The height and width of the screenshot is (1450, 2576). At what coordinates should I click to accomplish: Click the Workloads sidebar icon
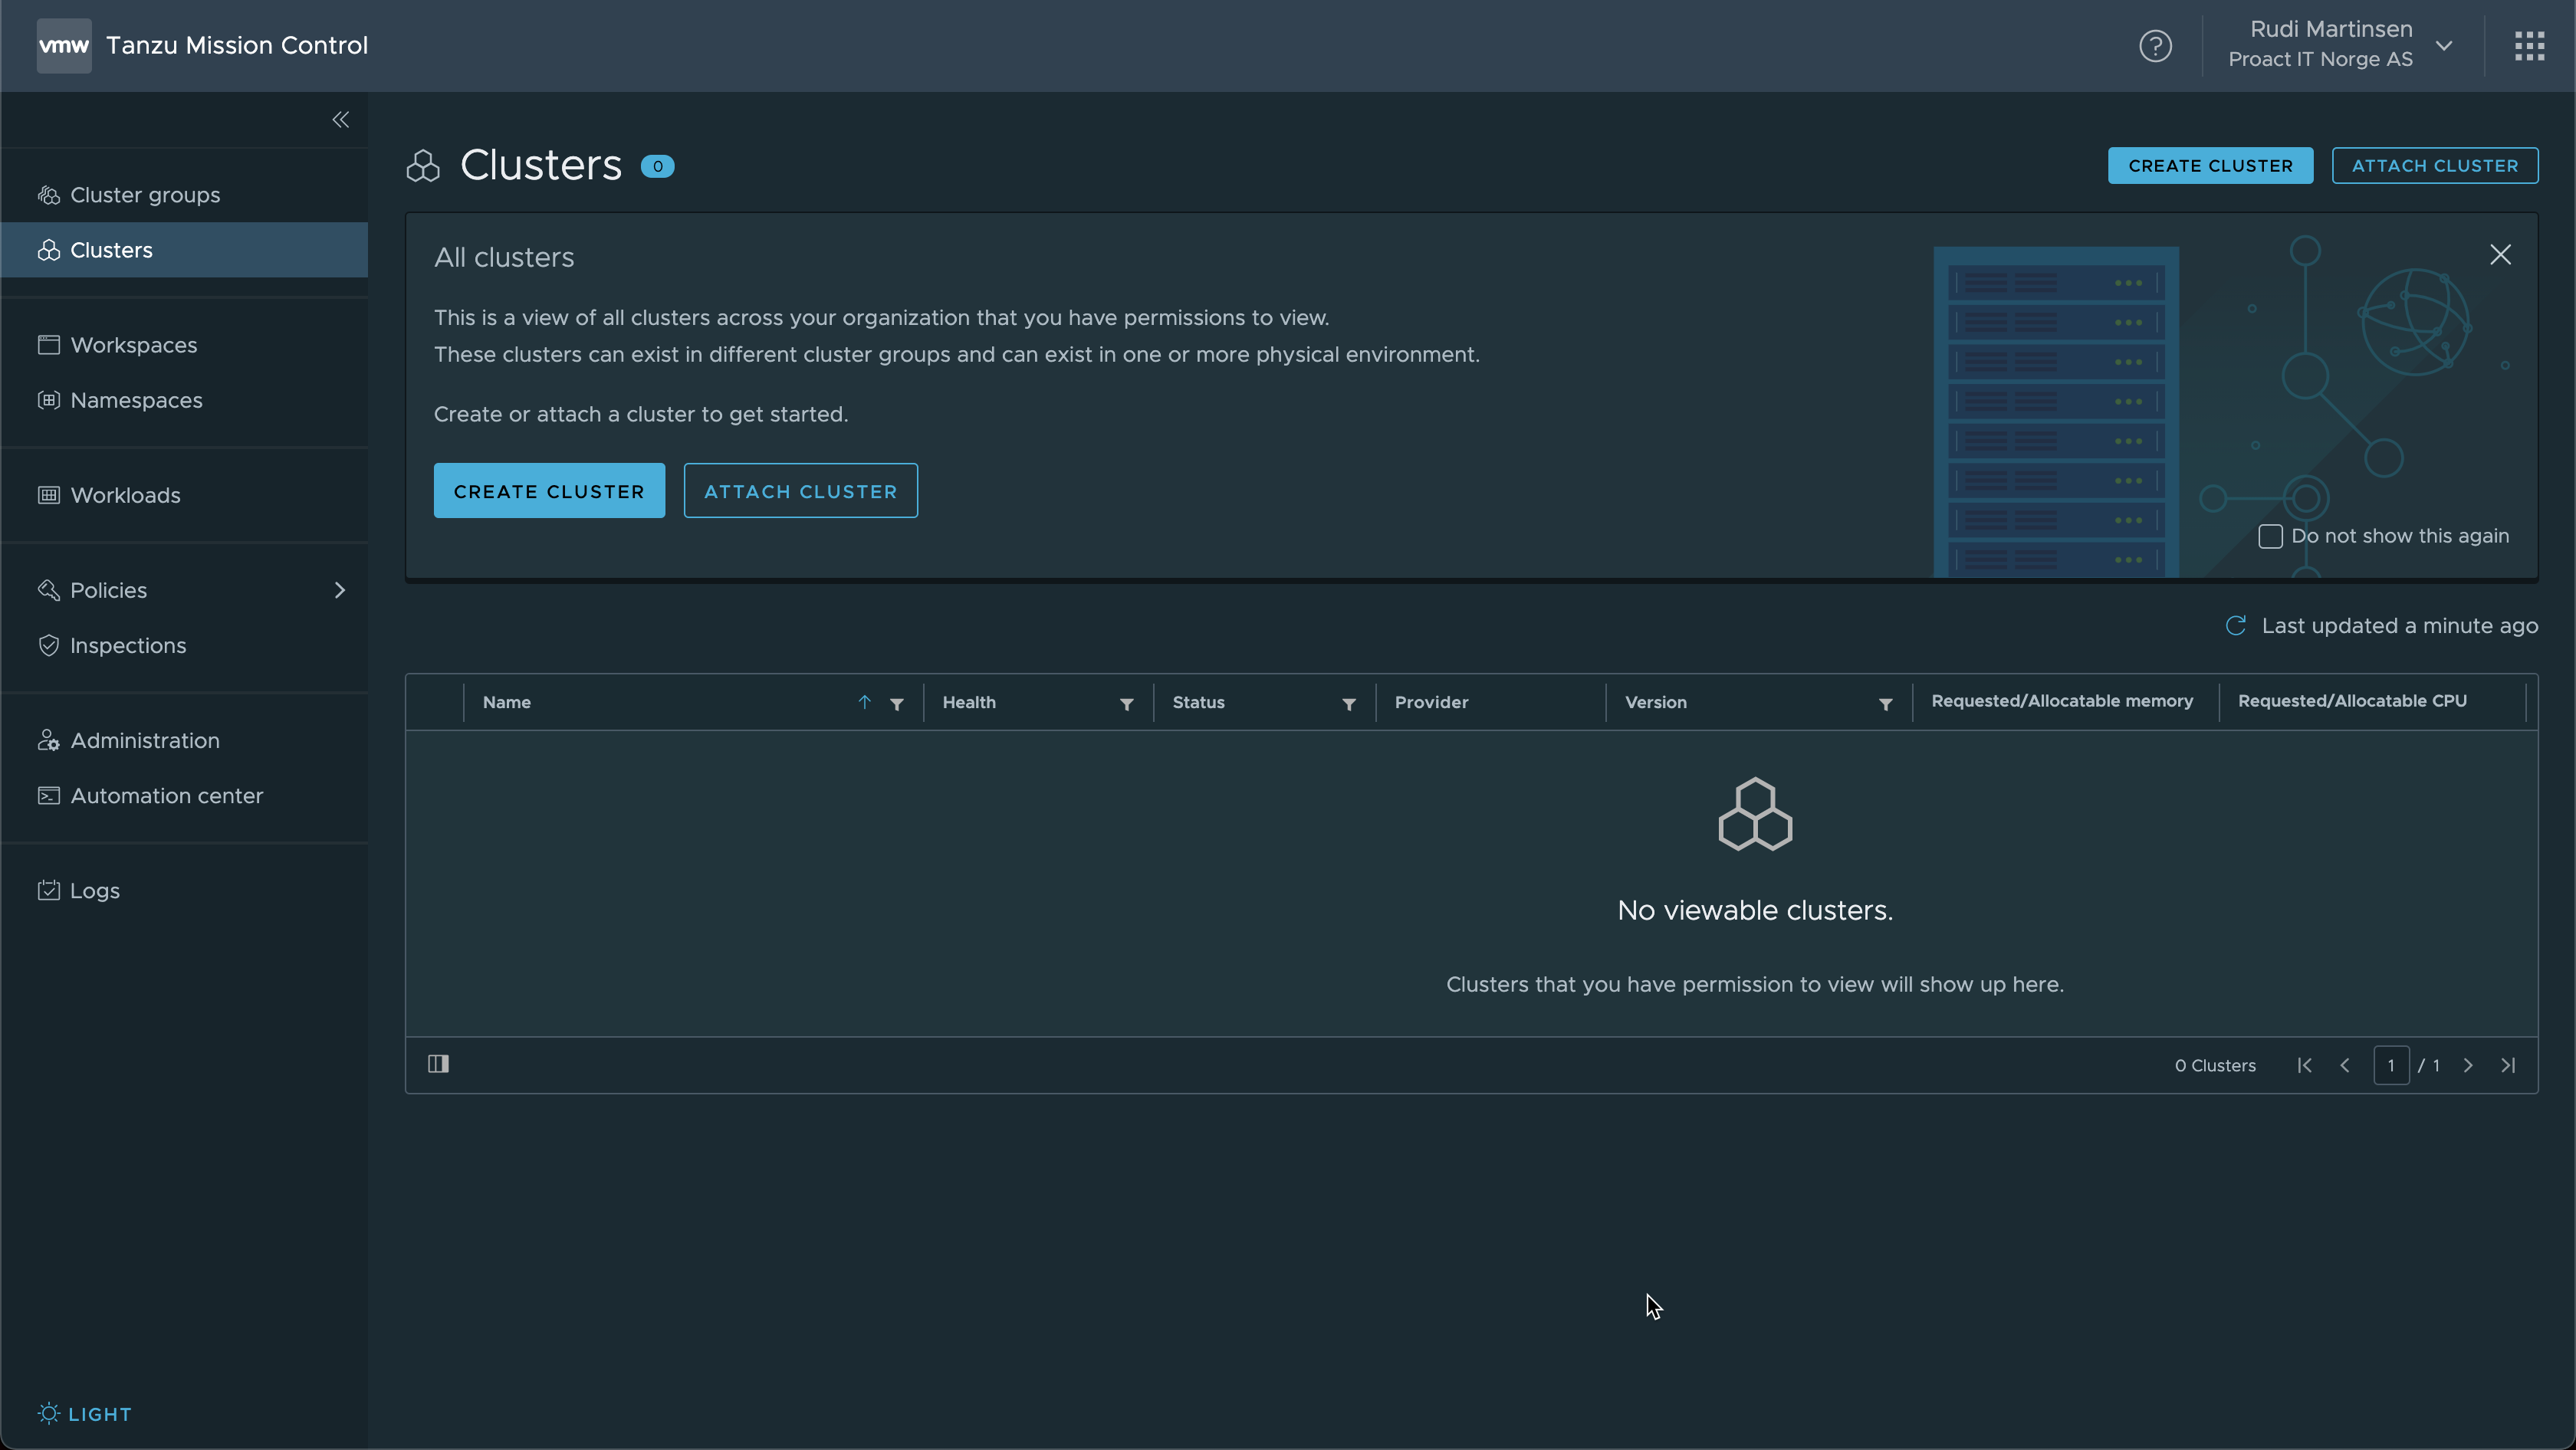[x=49, y=494]
